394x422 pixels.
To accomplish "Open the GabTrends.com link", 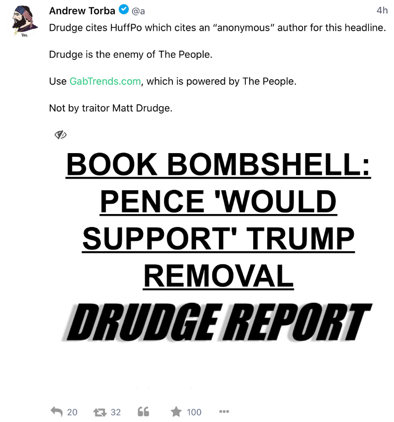I will click(x=105, y=81).
